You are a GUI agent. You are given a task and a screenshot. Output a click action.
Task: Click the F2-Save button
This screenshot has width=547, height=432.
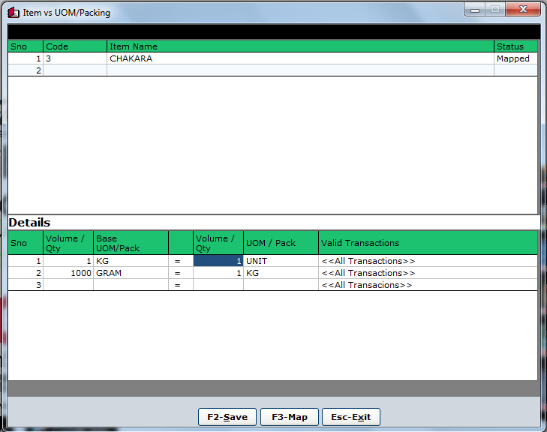(x=227, y=417)
